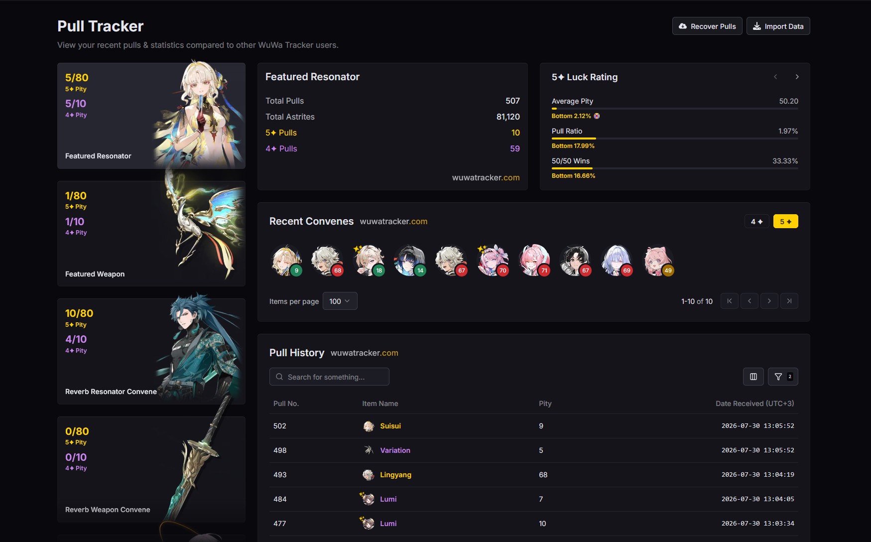Click the Pull Ratio progress bar

pyautogui.click(x=675, y=138)
